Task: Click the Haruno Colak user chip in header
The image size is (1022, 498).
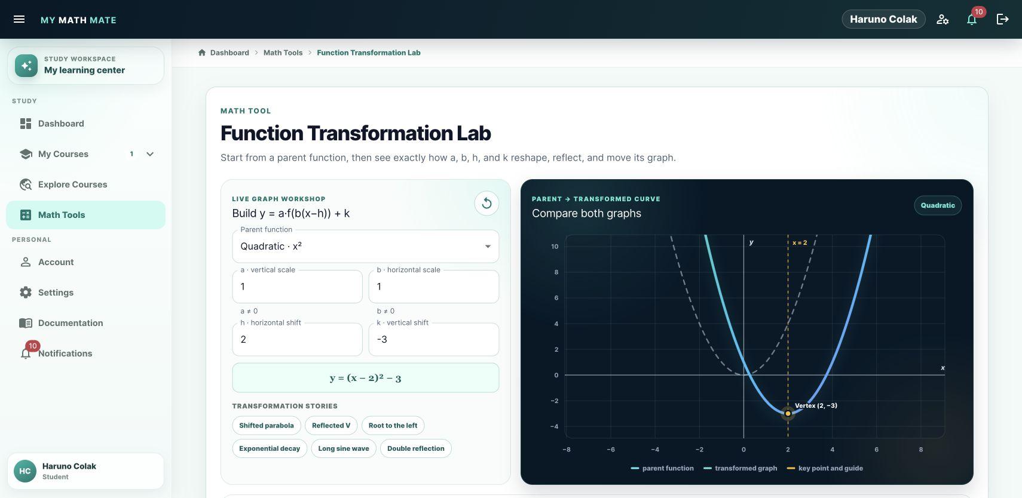Action: pos(883,19)
